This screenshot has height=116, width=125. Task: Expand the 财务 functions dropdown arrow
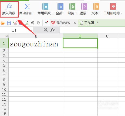pyautogui.click(x=76, y=13)
